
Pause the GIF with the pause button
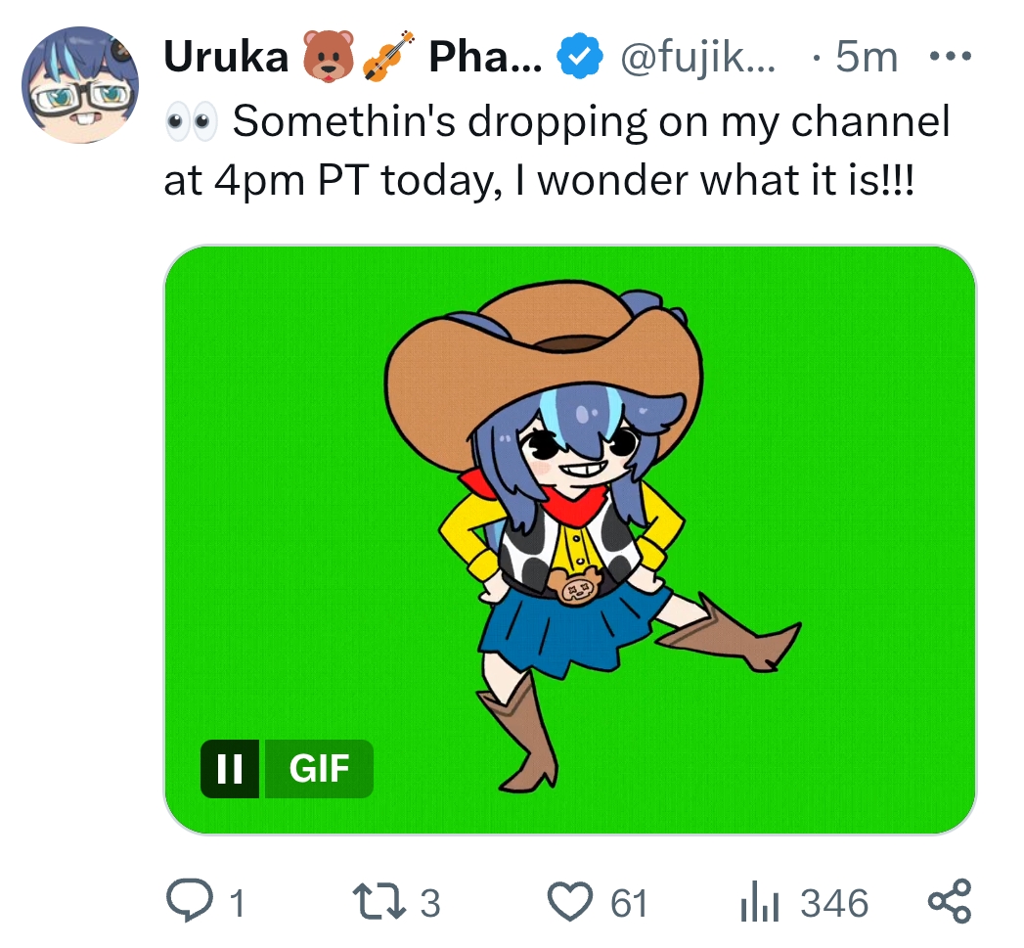click(x=229, y=768)
